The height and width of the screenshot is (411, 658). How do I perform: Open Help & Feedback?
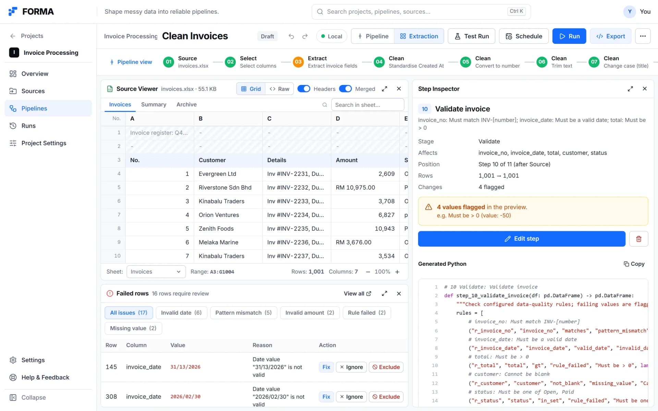48,377
